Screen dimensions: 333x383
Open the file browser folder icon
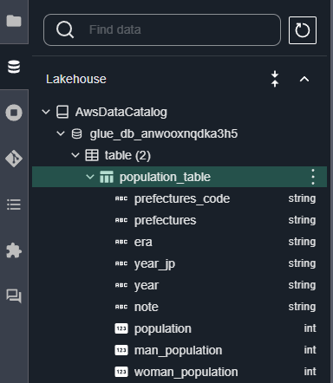coord(14,21)
